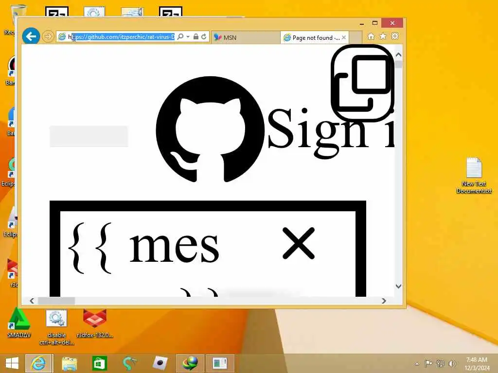498x373 pixels.
Task: Click the horizontal scrollbar right arrow
Action: click(384, 301)
